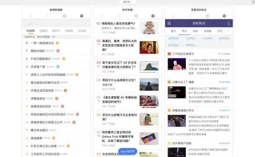255x157 pixels.
Task: Choose the 民生热点 filter link
Action: [x=224, y=38]
